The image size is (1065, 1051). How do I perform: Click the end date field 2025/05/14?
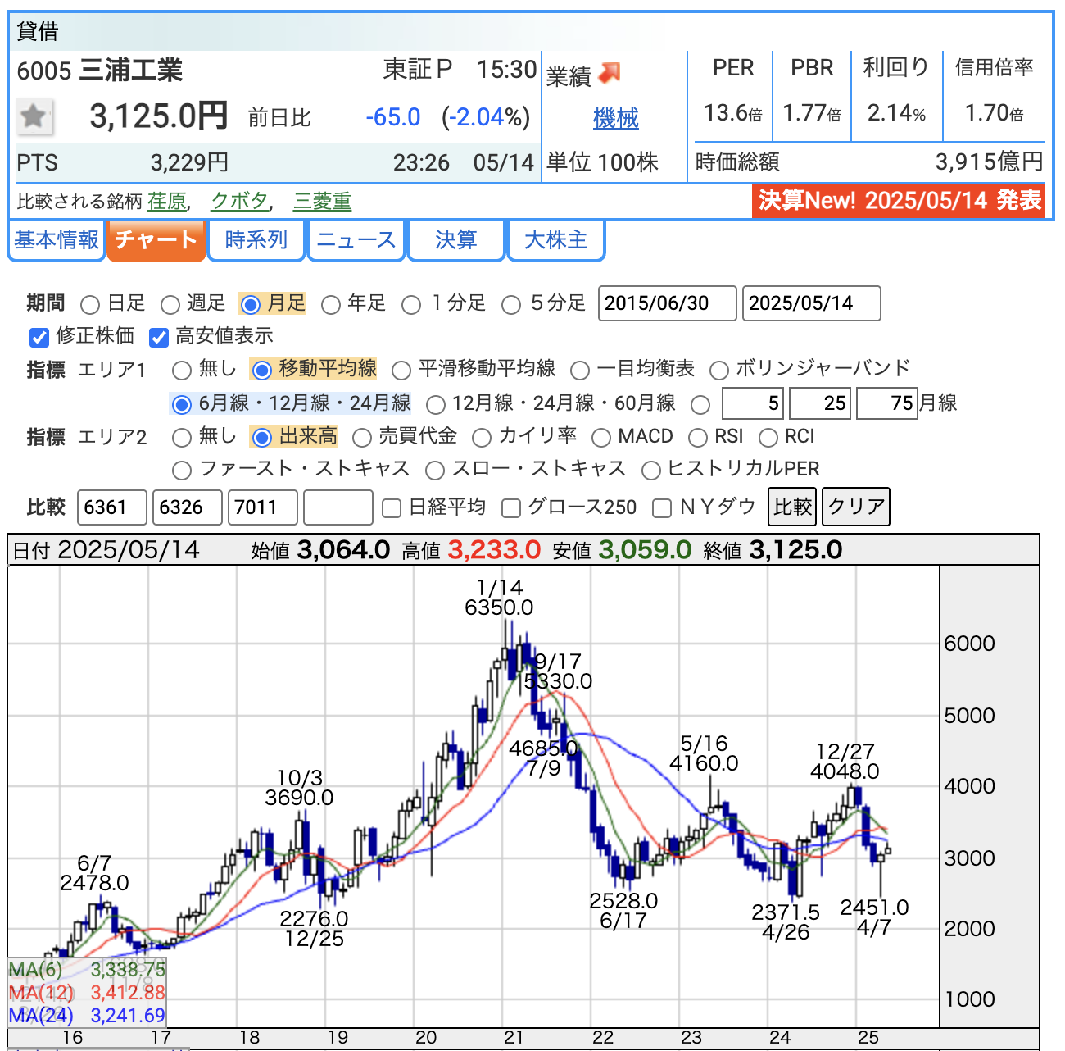point(811,303)
